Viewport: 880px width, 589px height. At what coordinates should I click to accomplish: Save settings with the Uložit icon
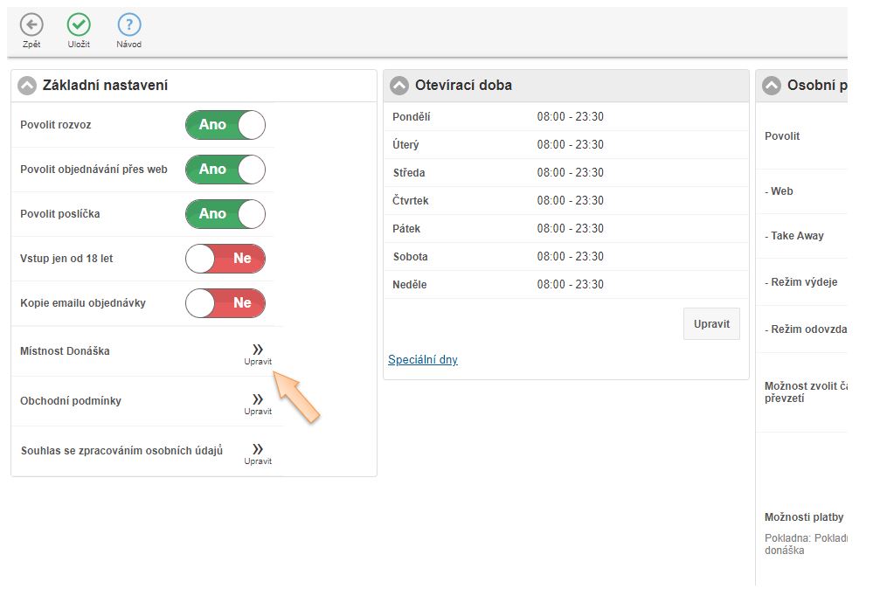coord(79,25)
